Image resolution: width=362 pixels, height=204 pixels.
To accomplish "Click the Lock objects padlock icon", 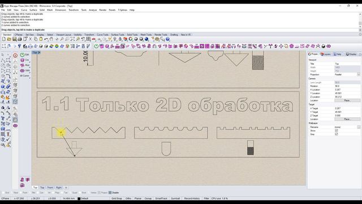I will click(120, 39).
